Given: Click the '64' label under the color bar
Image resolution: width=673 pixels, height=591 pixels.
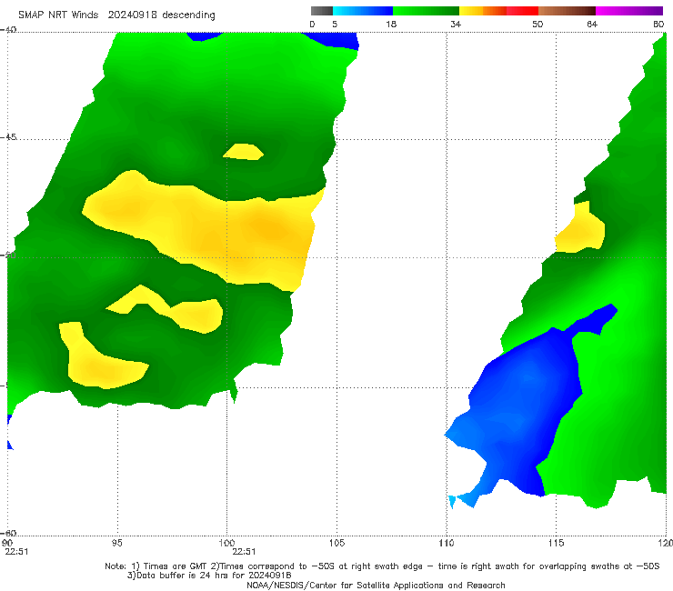Looking at the screenshot, I should (x=592, y=24).
